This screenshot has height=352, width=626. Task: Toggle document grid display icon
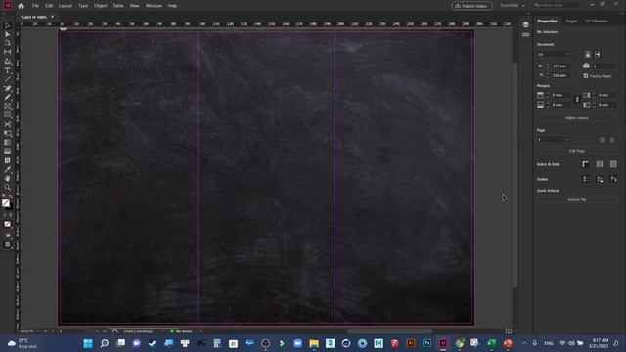click(x=613, y=164)
